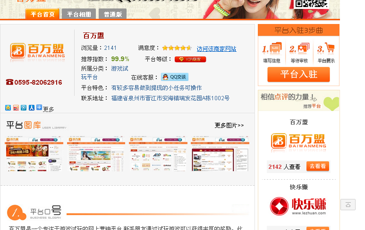Open fourth gallery thumbnail with dark red page

[220, 154]
